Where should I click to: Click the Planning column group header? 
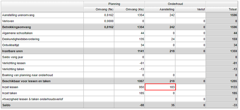114,4
